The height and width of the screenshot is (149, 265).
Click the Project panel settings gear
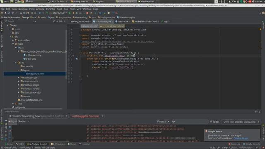point(61,22)
